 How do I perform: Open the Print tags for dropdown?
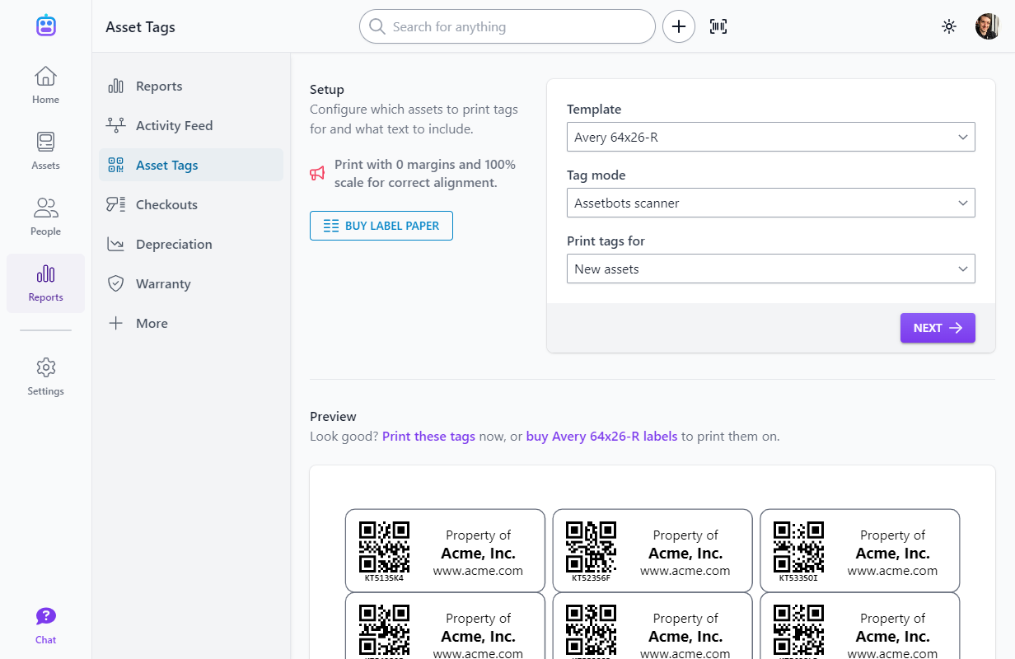click(x=770, y=269)
